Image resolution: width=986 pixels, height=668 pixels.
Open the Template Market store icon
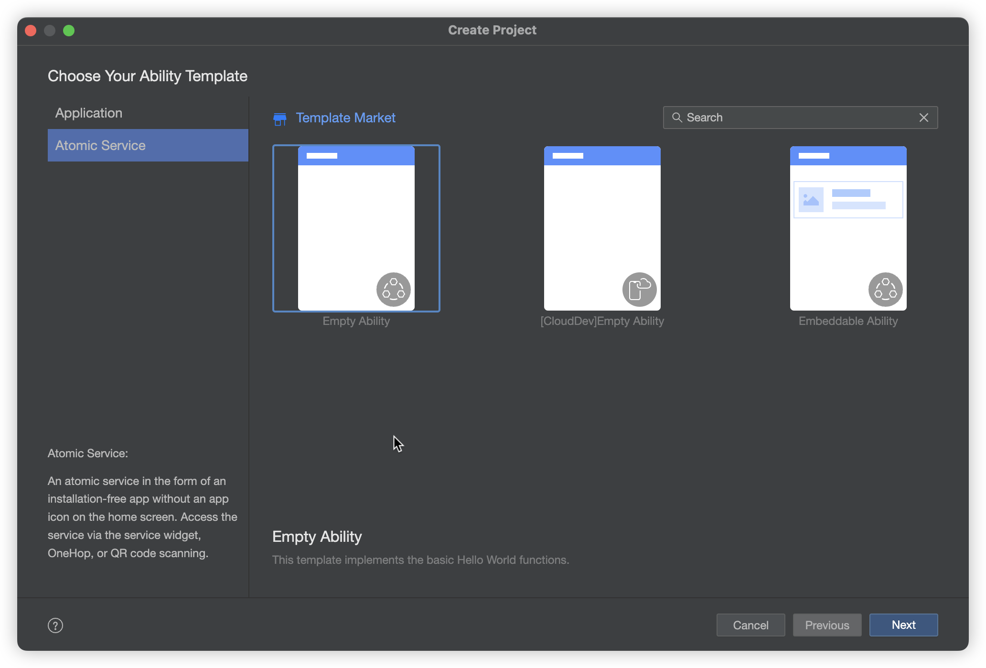(280, 119)
